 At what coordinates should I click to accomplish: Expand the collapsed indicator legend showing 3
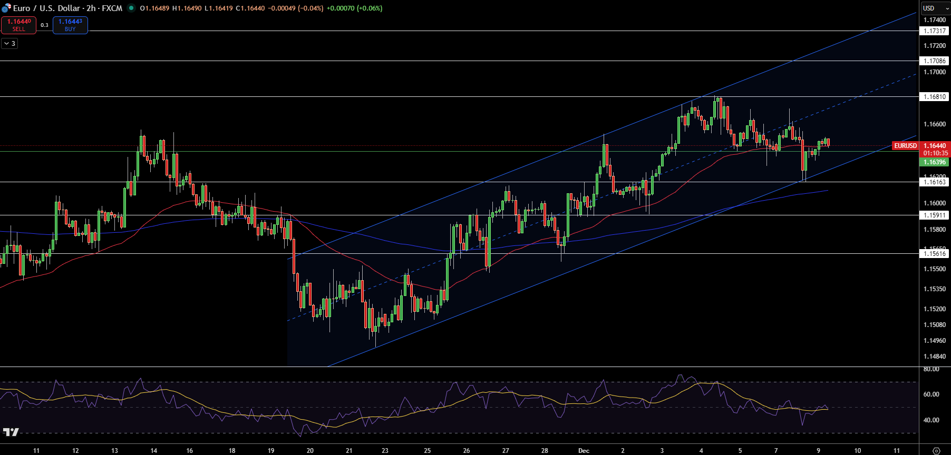point(10,44)
